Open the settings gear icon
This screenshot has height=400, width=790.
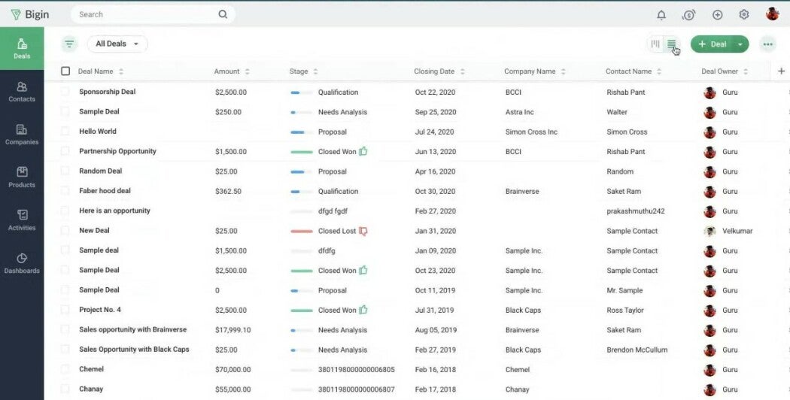click(744, 14)
